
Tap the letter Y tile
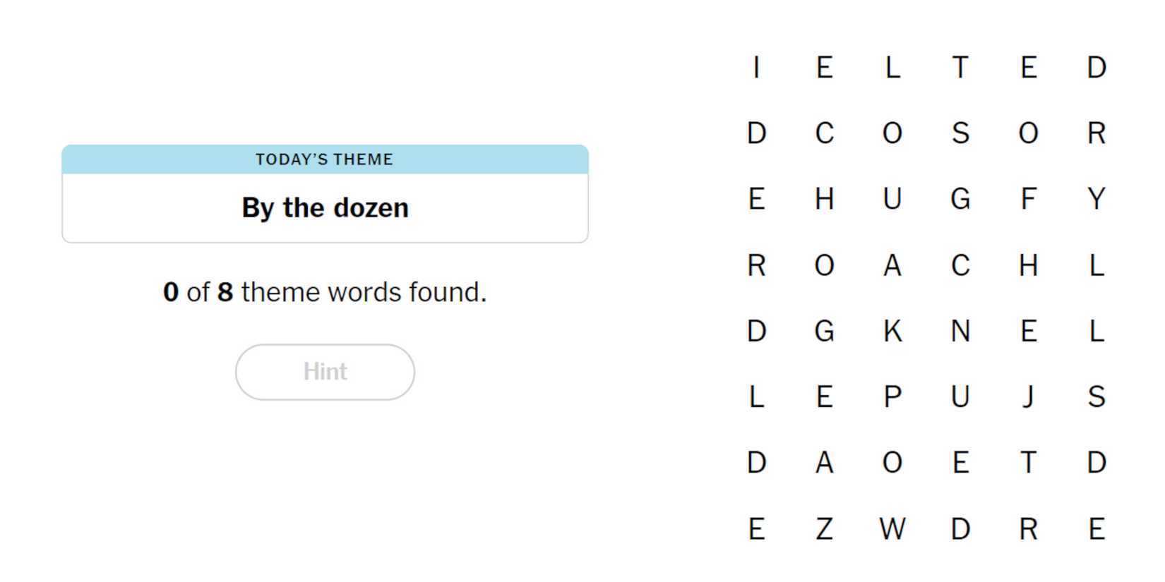point(1096,199)
